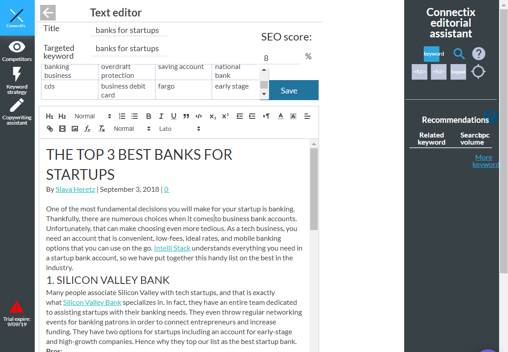Open the Silicon Valley Bank link
This screenshot has height=352, width=508.
click(x=92, y=303)
